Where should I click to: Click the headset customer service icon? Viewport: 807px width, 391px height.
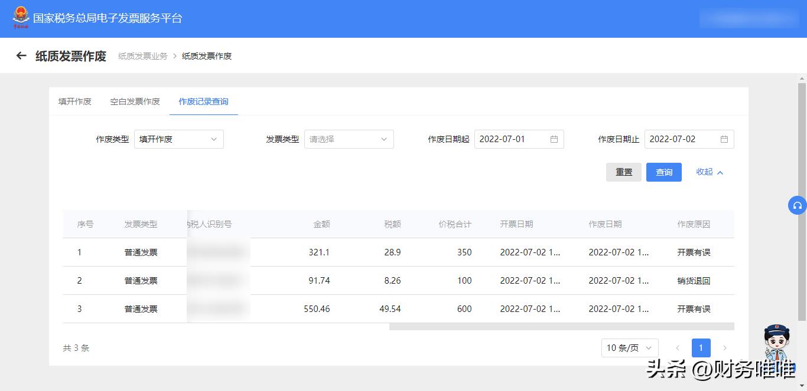point(797,205)
